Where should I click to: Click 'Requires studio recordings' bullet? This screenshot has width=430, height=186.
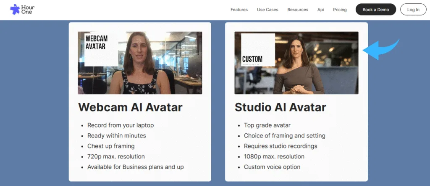[280, 146]
